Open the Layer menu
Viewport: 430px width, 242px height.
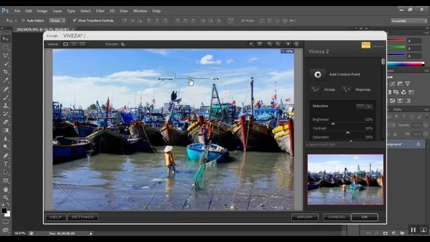point(57,11)
